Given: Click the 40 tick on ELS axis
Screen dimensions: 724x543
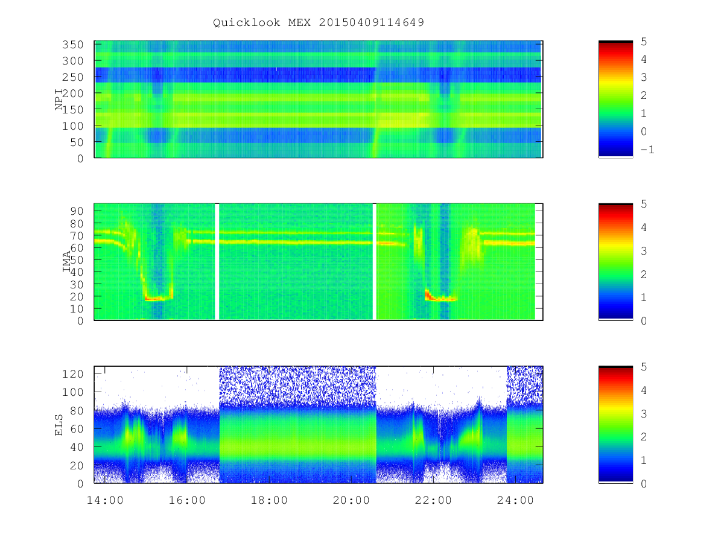Looking at the screenshot, I should (x=77, y=447).
